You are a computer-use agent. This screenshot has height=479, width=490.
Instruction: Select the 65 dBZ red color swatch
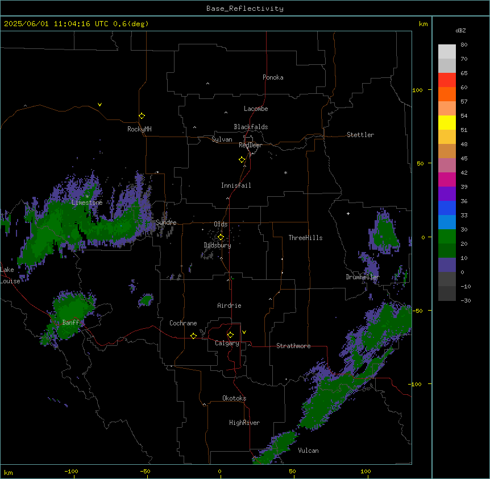447,80
